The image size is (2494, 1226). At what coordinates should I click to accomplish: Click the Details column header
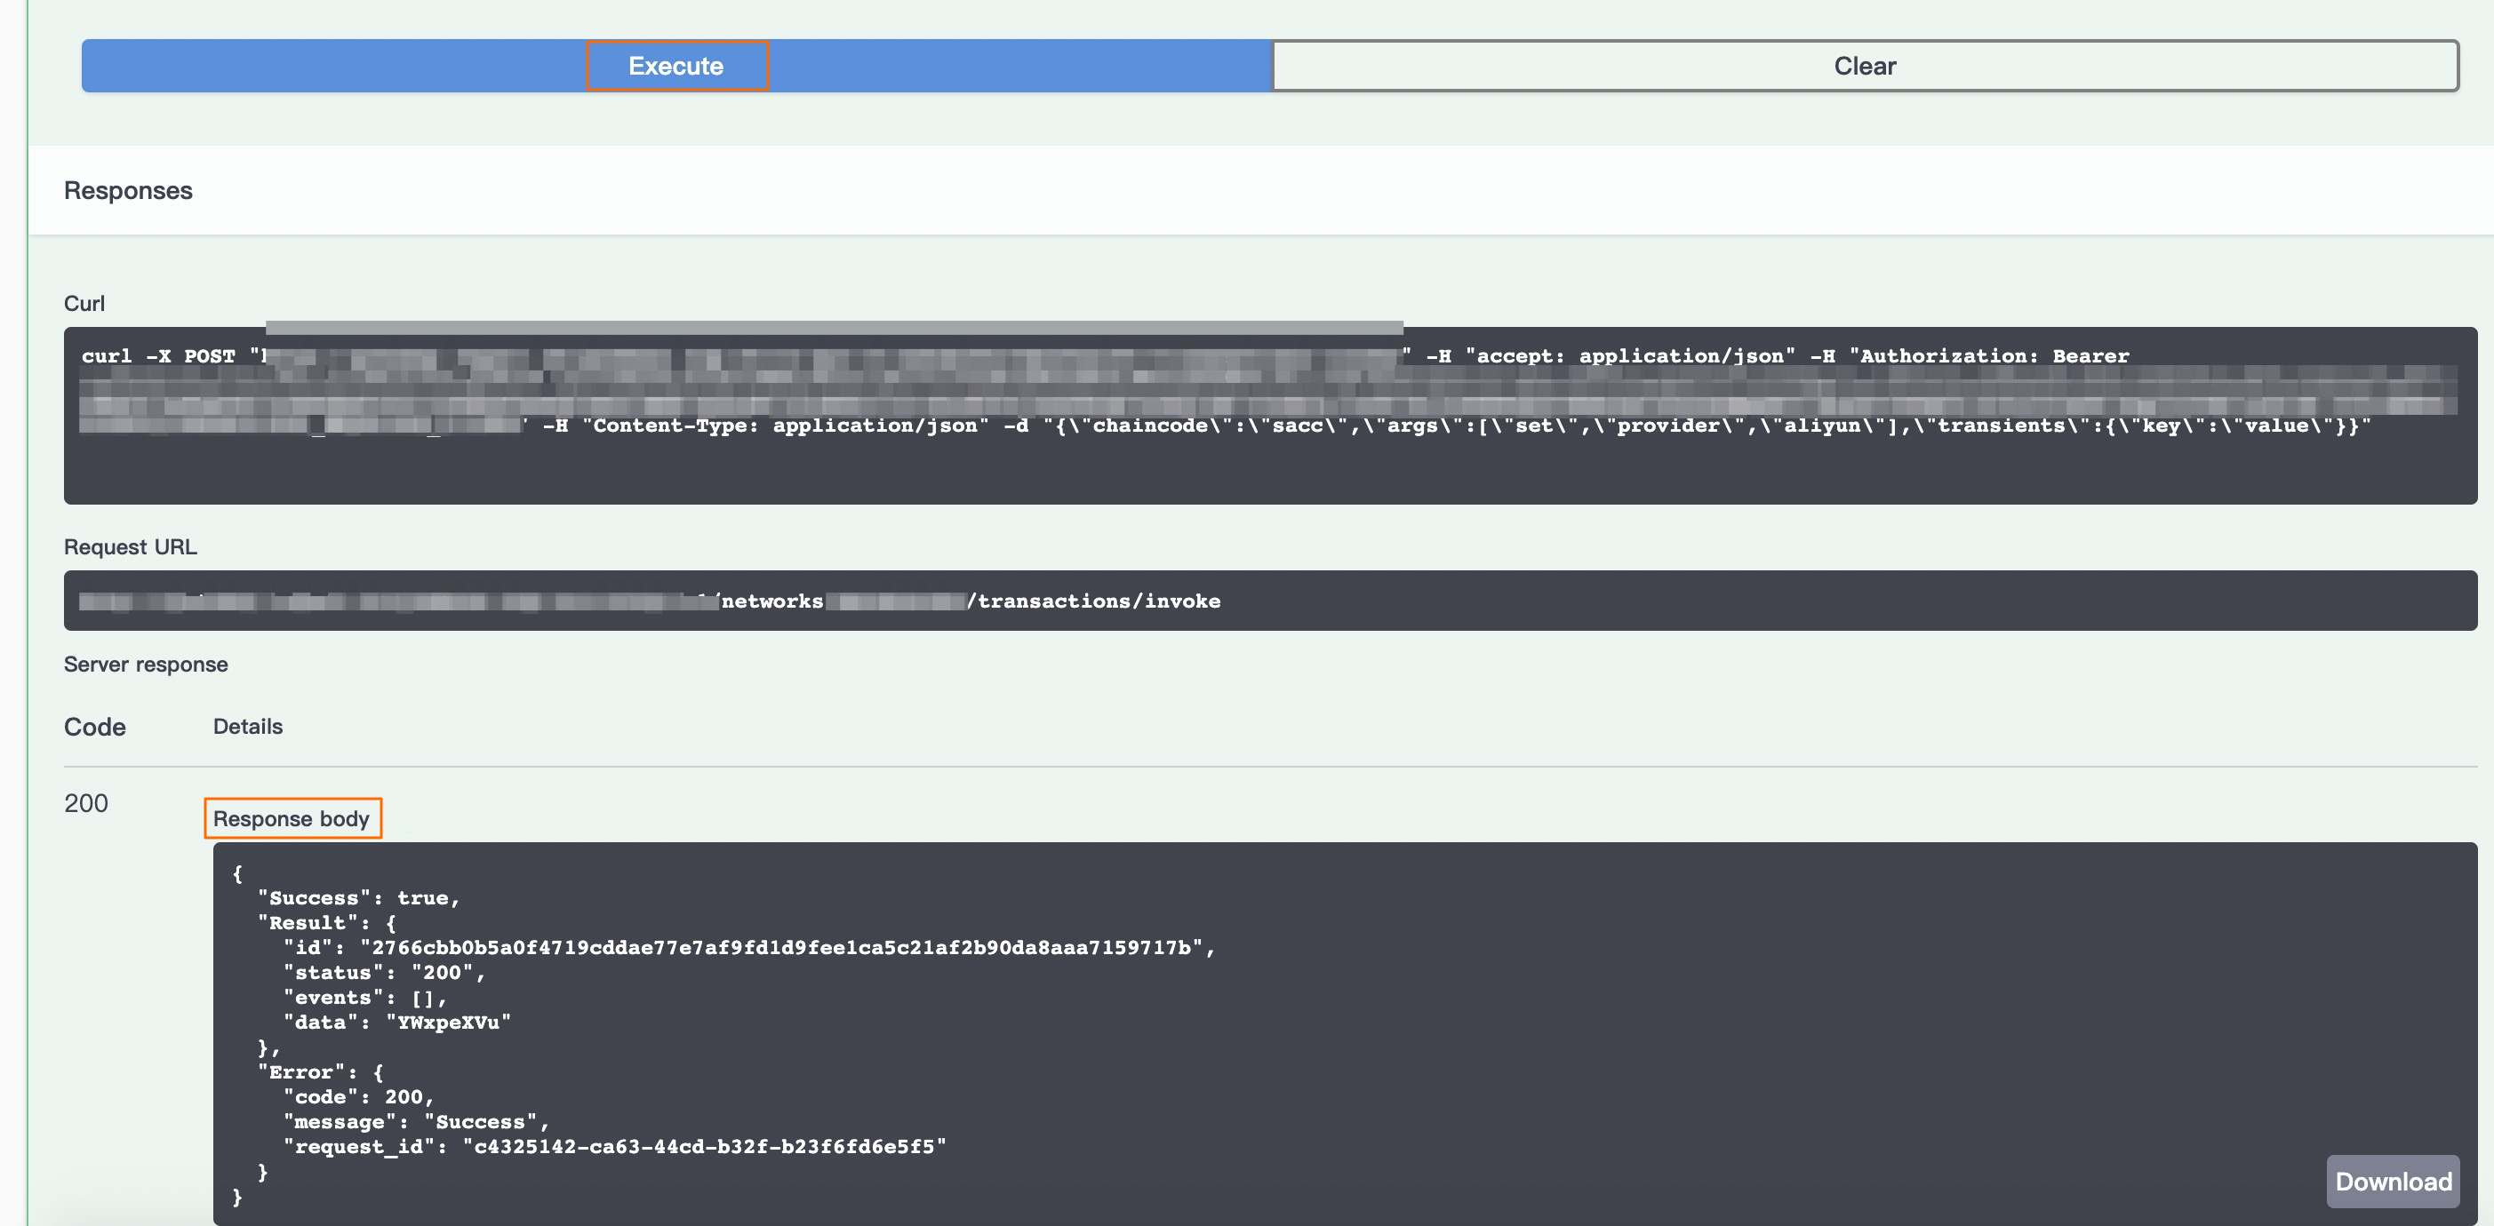click(x=248, y=726)
